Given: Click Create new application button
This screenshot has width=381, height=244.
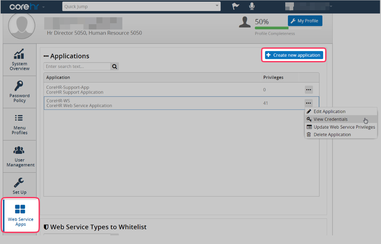Looking at the screenshot, I should pyautogui.click(x=294, y=55).
